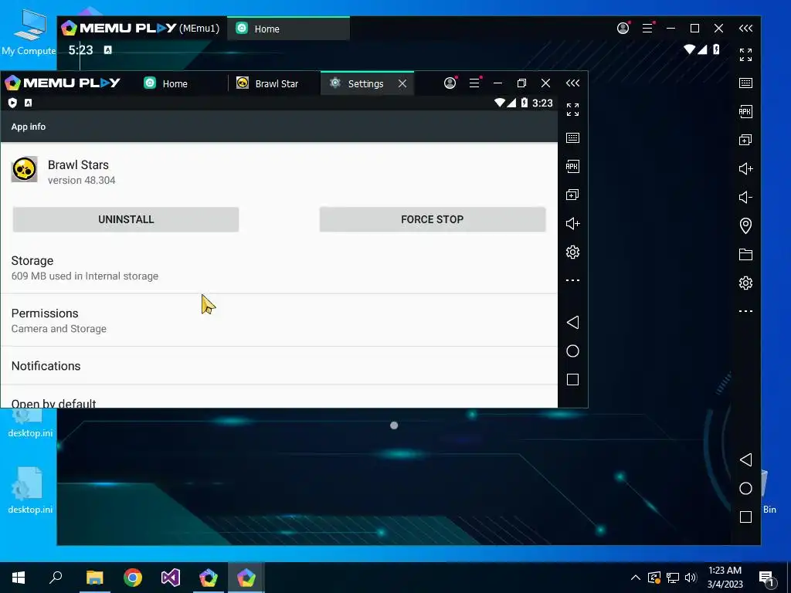The height and width of the screenshot is (593, 791).
Task: Click the Brawl Stars app icon
Action: click(24, 169)
